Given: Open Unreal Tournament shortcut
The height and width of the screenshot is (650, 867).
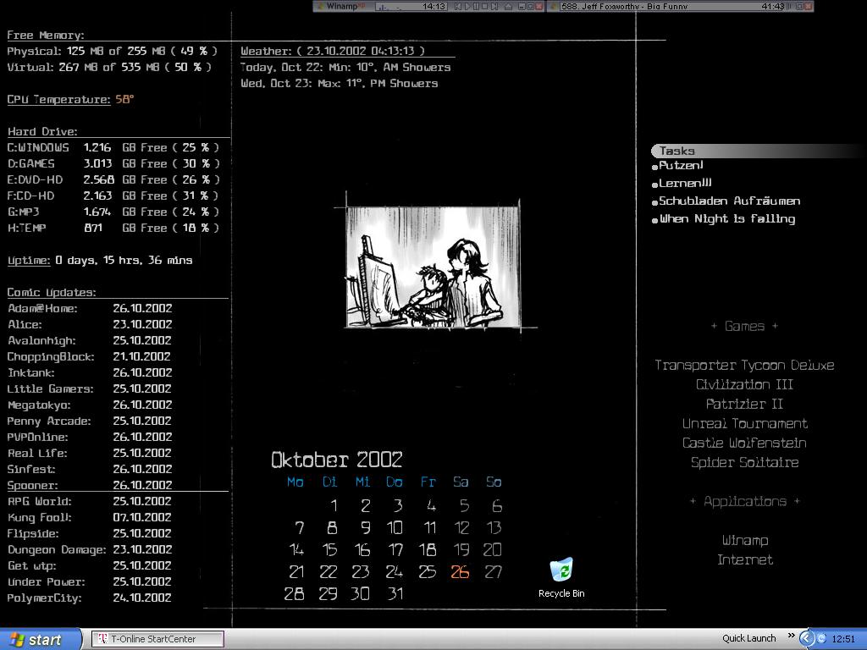Looking at the screenshot, I should pos(744,424).
